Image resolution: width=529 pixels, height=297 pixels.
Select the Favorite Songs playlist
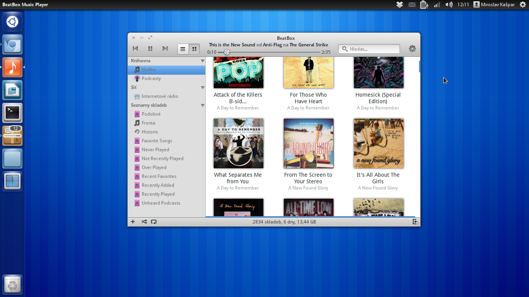[x=167, y=141]
